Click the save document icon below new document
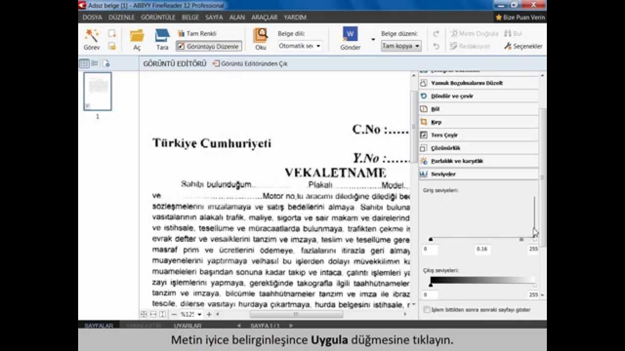 (x=112, y=46)
